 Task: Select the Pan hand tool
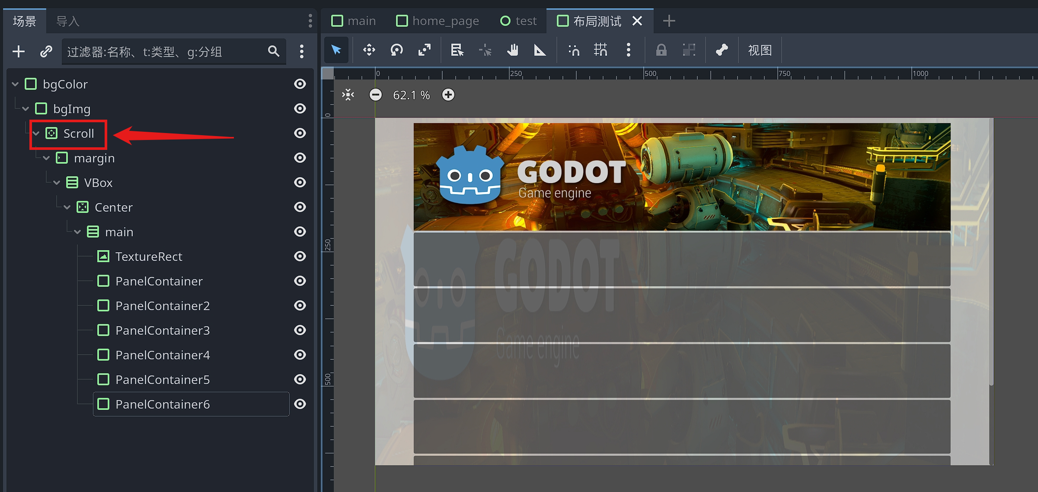click(513, 51)
